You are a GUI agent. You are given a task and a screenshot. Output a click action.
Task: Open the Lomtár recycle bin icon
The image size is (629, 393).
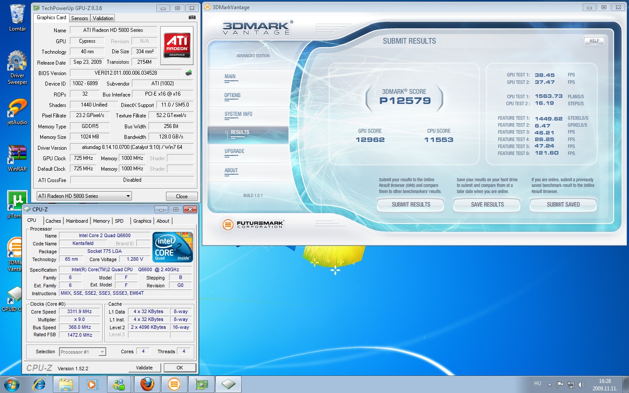(17, 18)
